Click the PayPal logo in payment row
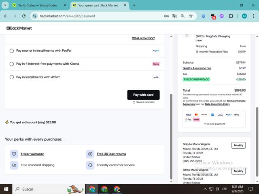Viewport: 259px width, 194px height. [156, 51]
